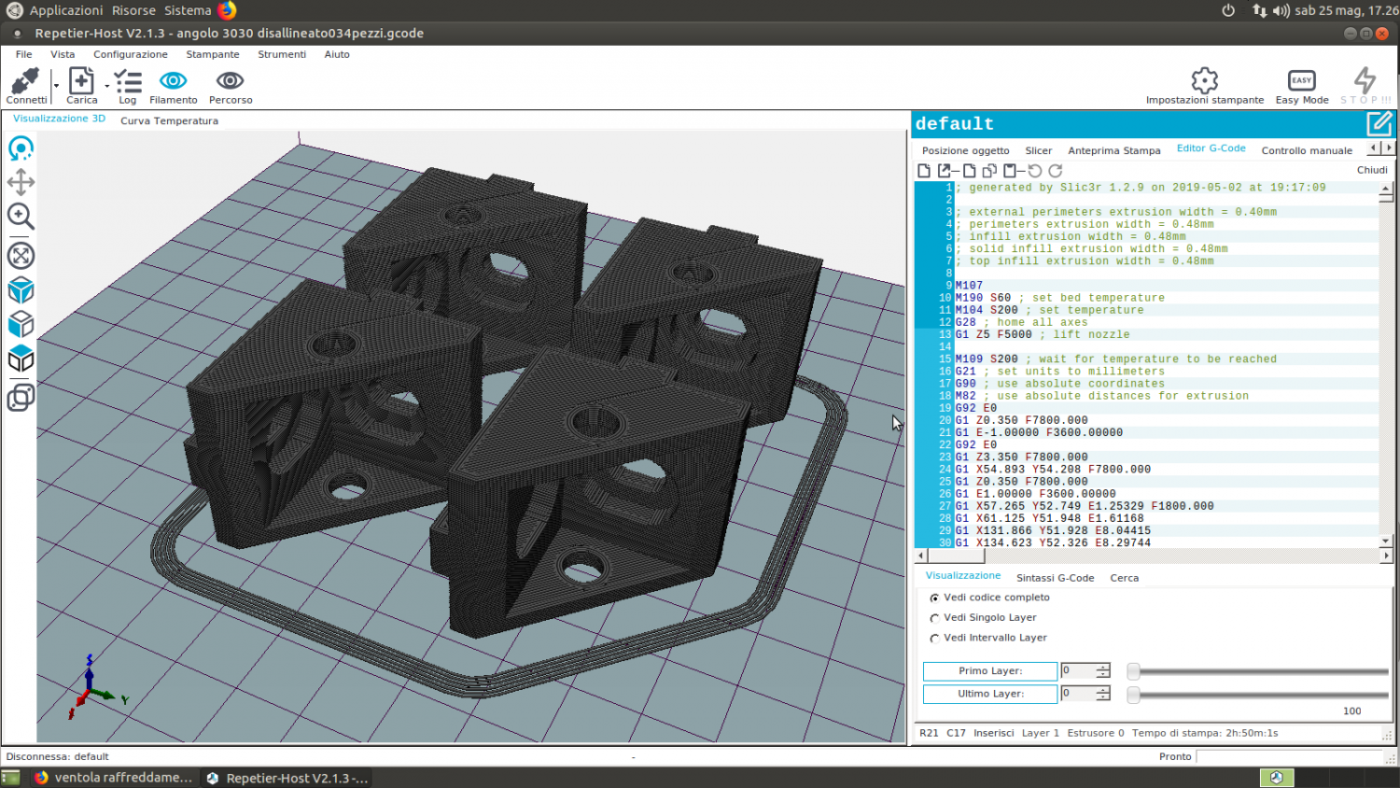Screen dimensions: 1400x788
Task: Click G-Code line M190 S60
Action: [1060, 298]
